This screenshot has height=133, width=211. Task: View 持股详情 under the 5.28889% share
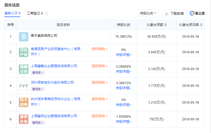[x=124, y=72]
